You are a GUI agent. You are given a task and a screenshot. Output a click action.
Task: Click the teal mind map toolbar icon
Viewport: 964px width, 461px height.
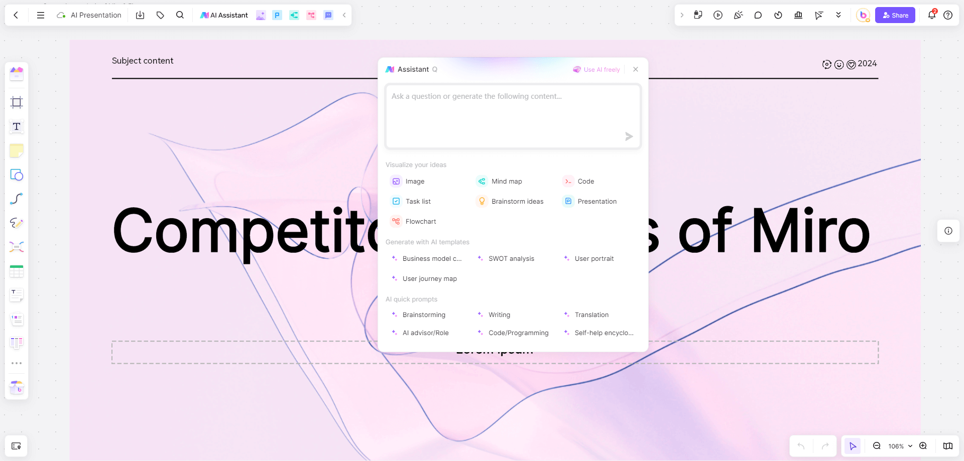294,15
